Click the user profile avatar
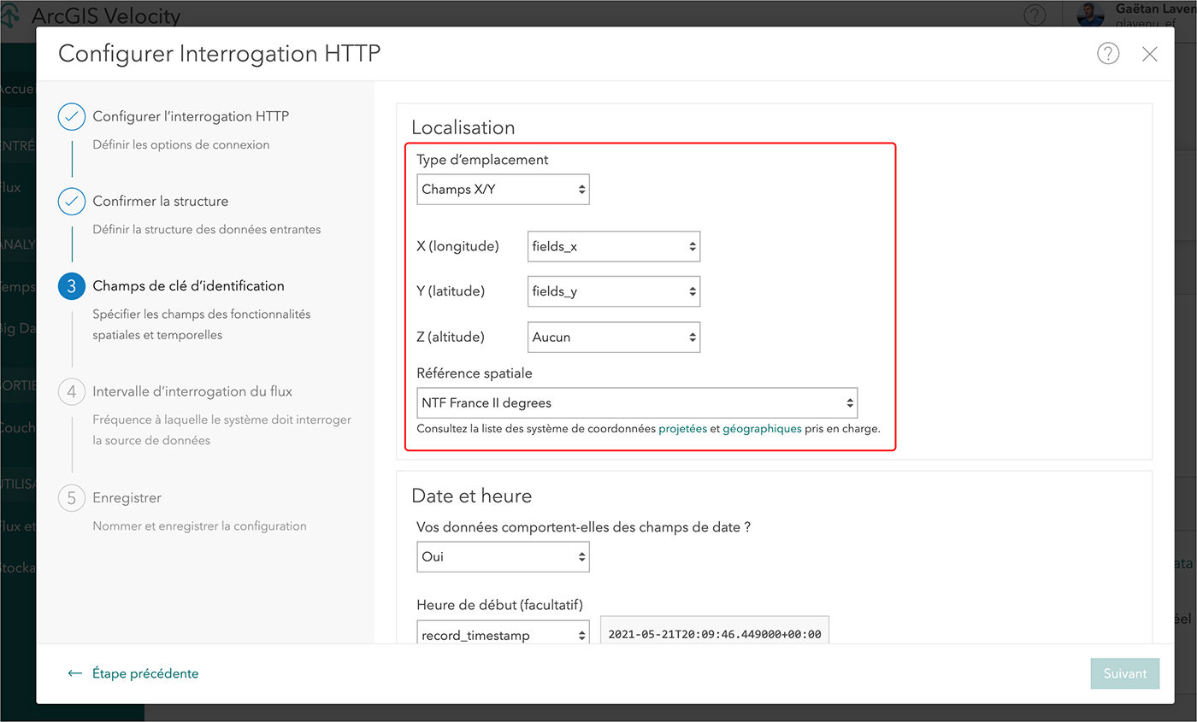Image resolution: width=1197 pixels, height=722 pixels. pos(1090,14)
